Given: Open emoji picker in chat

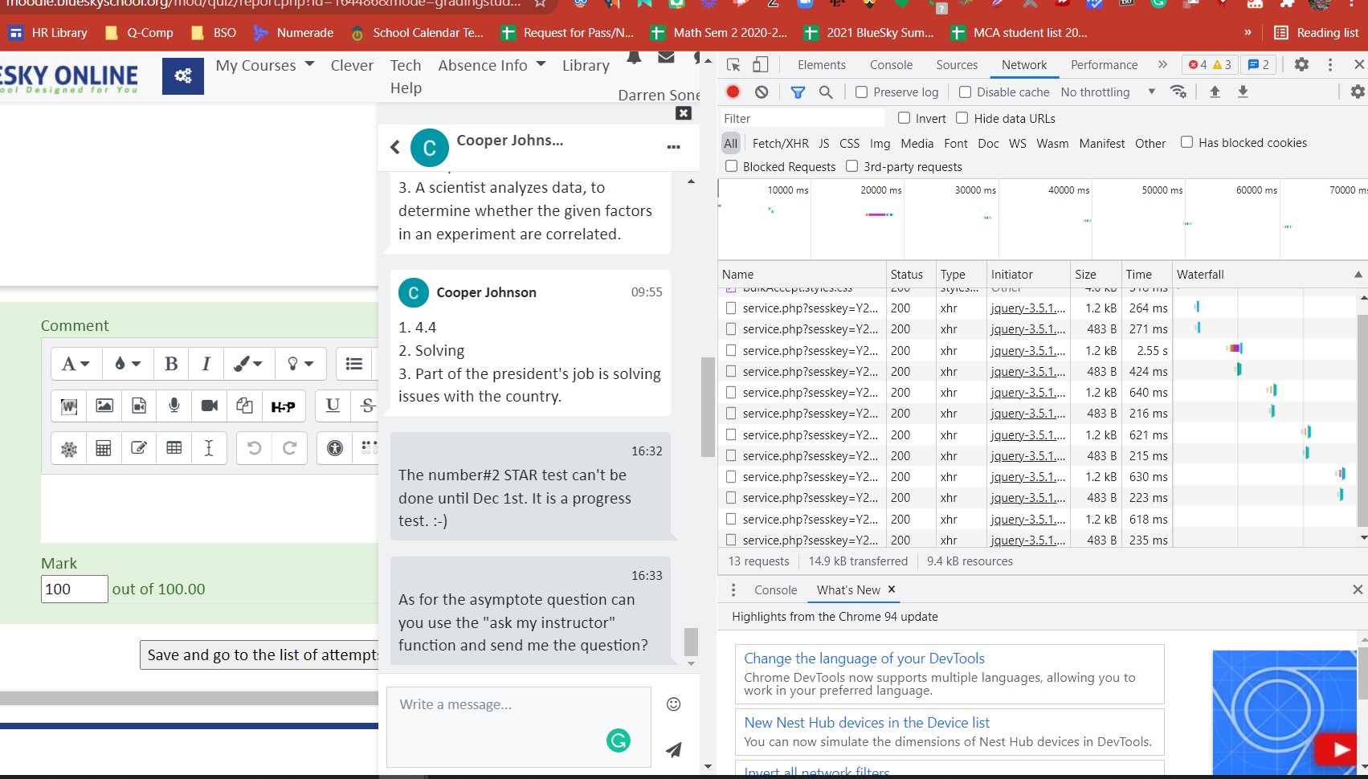Looking at the screenshot, I should [674, 704].
